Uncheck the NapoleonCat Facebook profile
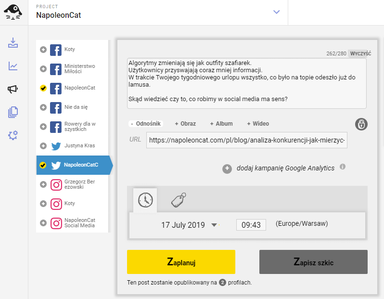 (43, 88)
